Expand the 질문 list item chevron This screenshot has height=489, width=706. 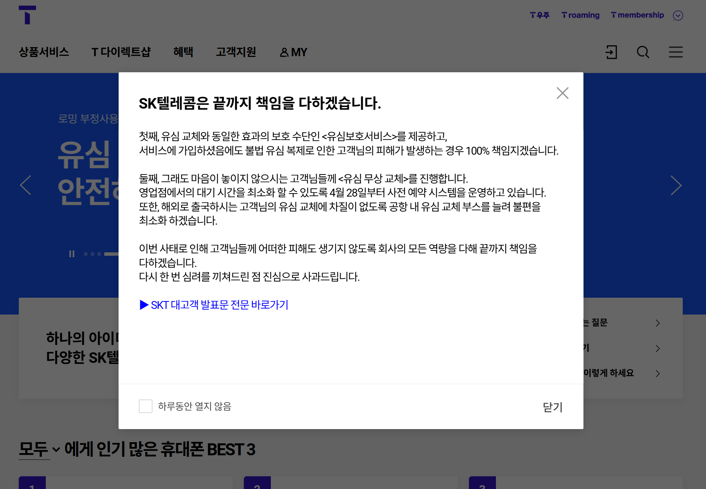pos(658,323)
